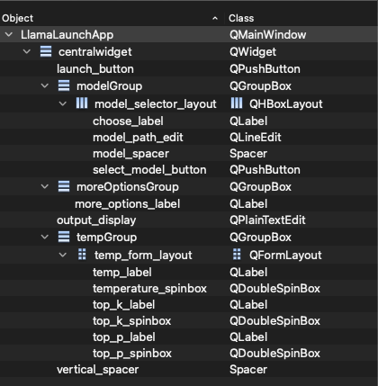
Task: Collapse the centralwidget node chevron
Action: [x=27, y=51]
